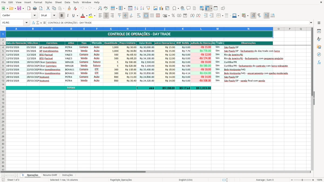
Task: Center the text horizontally
Action: tap(106, 16)
